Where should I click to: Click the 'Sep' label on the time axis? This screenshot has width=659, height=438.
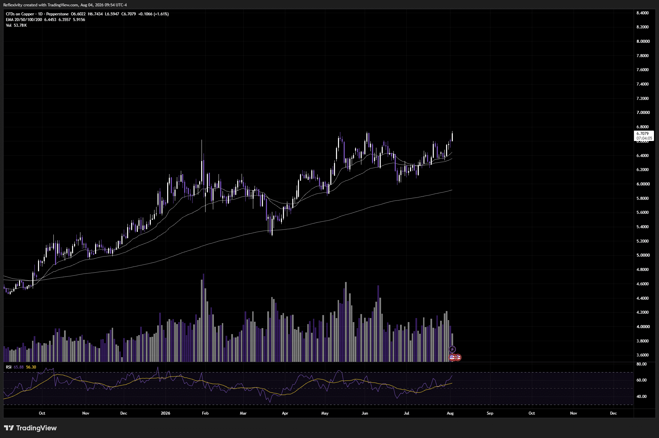pos(490,413)
